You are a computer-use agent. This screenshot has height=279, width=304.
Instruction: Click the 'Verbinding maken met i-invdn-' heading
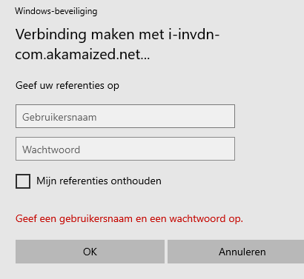coord(117,34)
